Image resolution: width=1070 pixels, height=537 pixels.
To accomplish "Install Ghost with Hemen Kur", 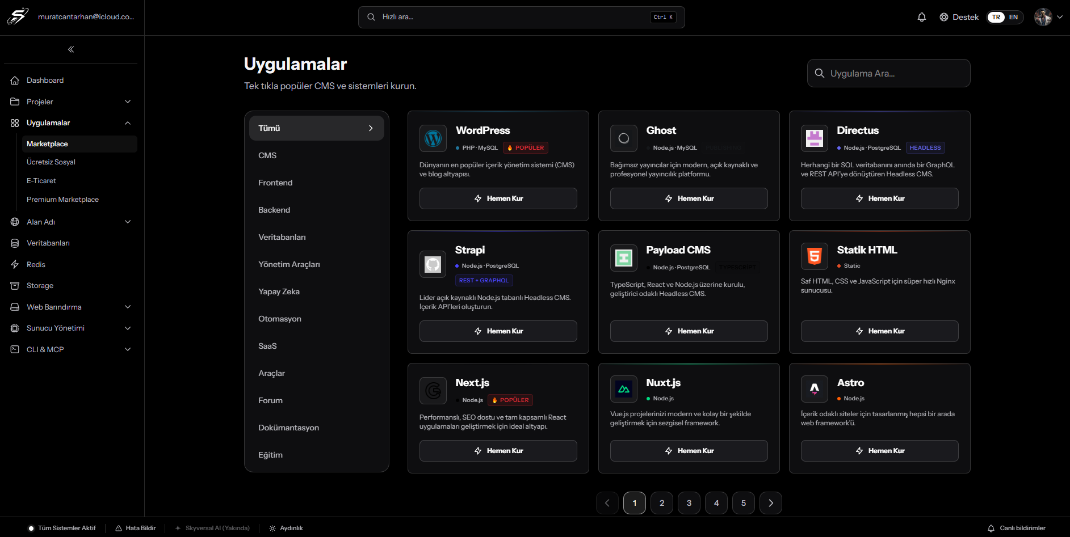I will (x=689, y=198).
